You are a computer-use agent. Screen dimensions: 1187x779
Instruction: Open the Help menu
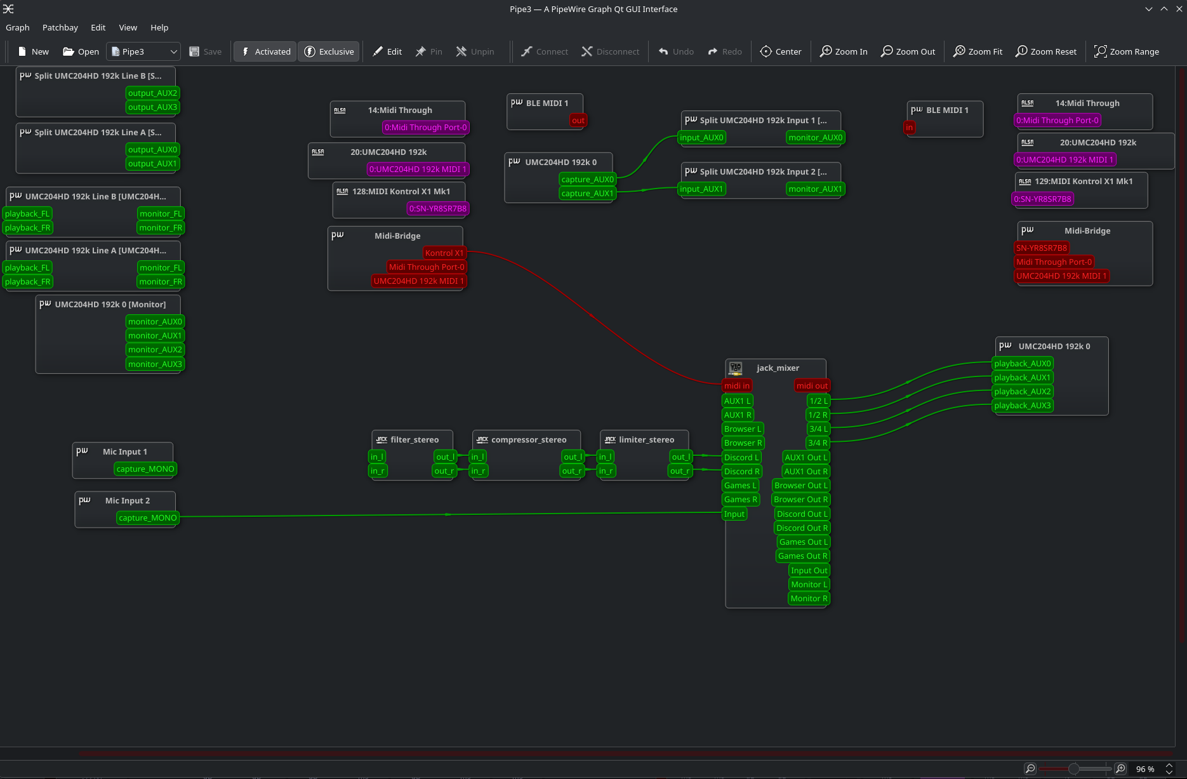(x=159, y=27)
